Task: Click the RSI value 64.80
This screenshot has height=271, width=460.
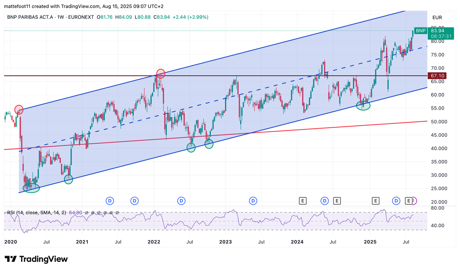Action: point(76,213)
